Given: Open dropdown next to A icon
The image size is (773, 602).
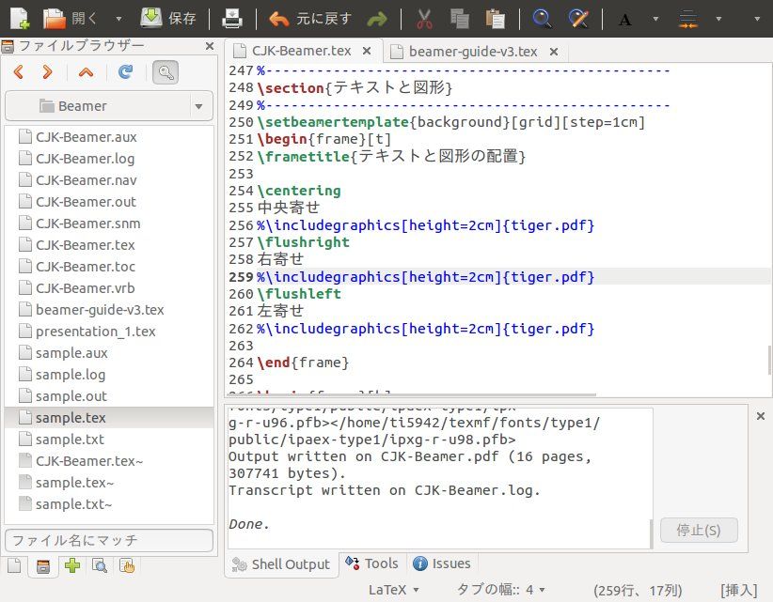Looking at the screenshot, I should 655,19.
